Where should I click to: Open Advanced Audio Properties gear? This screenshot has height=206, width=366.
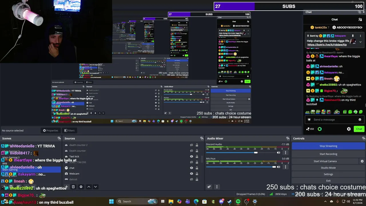coord(209,187)
